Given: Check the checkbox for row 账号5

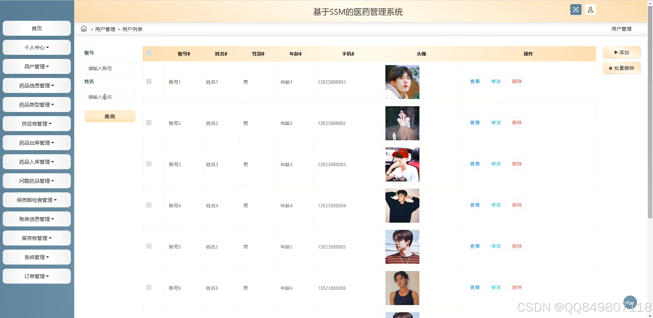Looking at the screenshot, I should click(149, 246).
